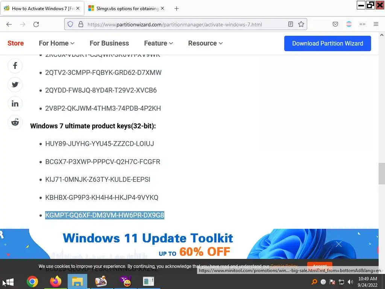This screenshot has width=385, height=289.
Task: Go back with the browser back arrow
Action: (x=9, y=24)
